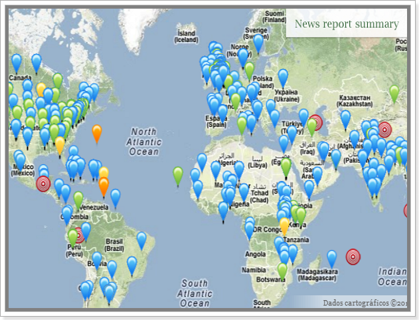Select blue marker below Kazakhstan label
419x320 pixels.
click(x=345, y=120)
